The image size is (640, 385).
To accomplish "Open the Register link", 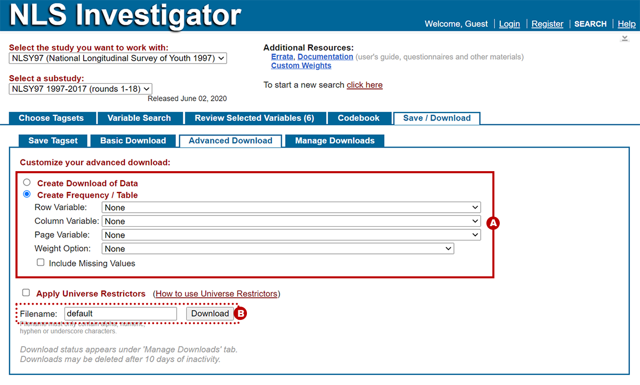I will 547,24.
